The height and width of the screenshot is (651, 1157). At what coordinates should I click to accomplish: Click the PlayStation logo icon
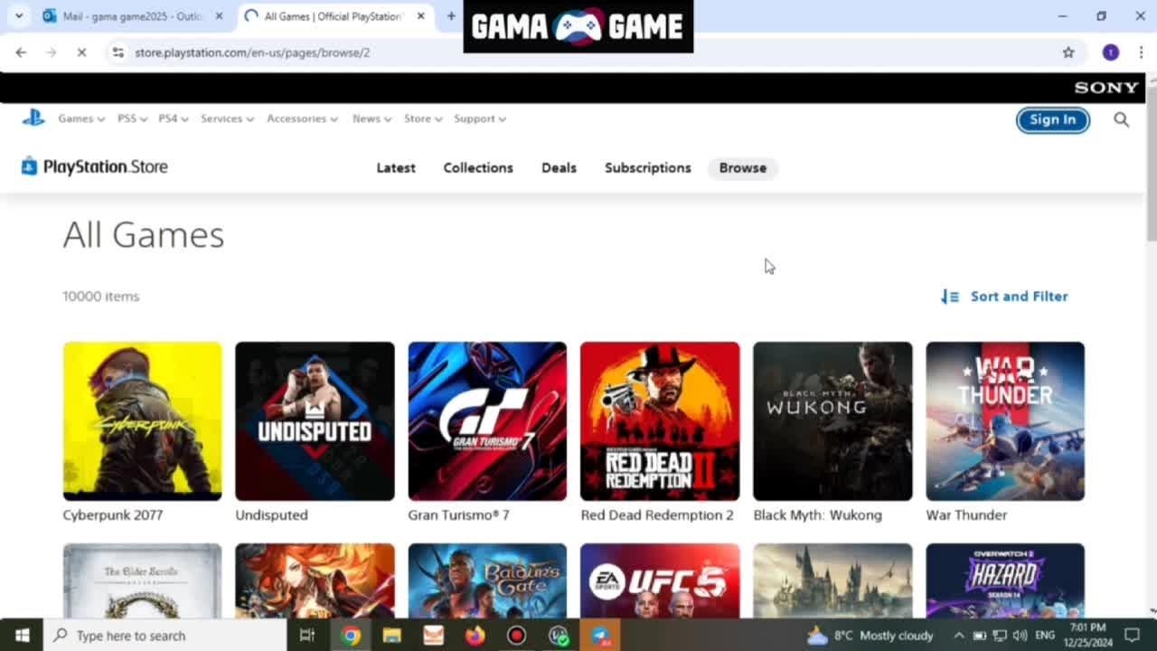[33, 118]
